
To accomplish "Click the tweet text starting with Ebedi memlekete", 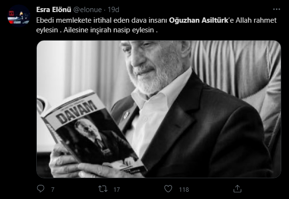I will pos(156,25).
